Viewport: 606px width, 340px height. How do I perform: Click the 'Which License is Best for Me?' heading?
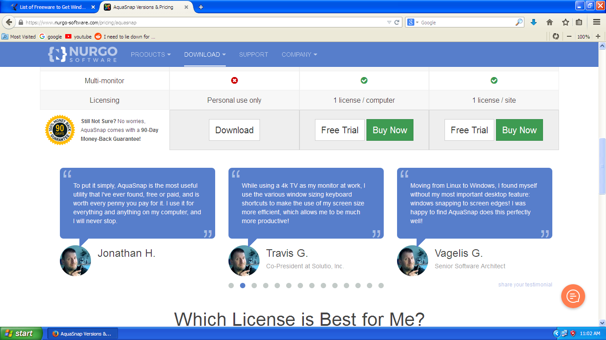(x=299, y=319)
